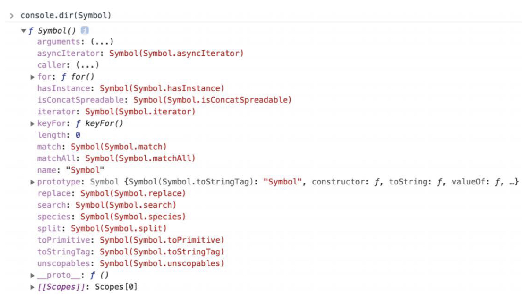
Task: Select the toPrimitive property name
Action: (x=64, y=240)
